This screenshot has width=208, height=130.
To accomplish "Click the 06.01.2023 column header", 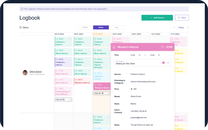I will (79, 34).
